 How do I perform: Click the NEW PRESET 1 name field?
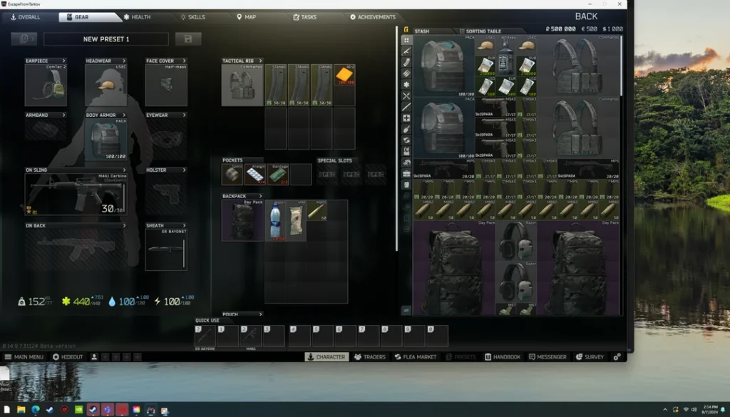[106, 39]
